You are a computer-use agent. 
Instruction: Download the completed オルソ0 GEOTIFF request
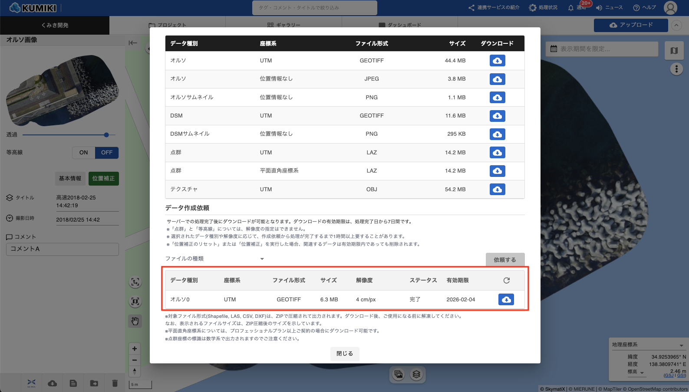(506, 300)
